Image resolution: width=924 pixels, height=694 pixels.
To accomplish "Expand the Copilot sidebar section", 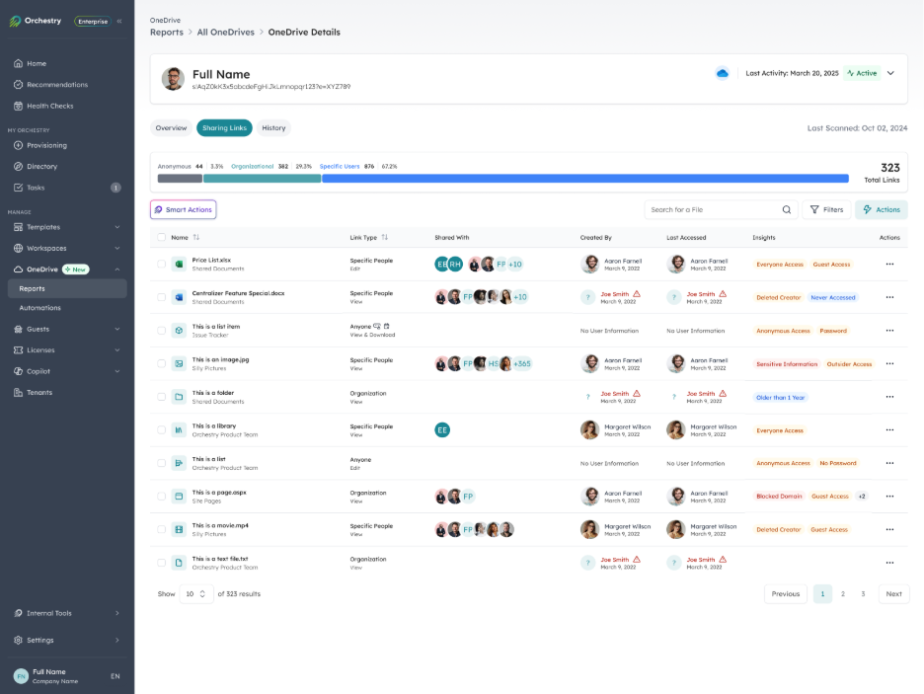I will pos(116,371).
